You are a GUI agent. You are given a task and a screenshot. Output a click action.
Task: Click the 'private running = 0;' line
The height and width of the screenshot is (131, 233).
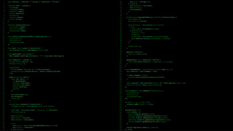pyautogui.click(x=18, y=64)
